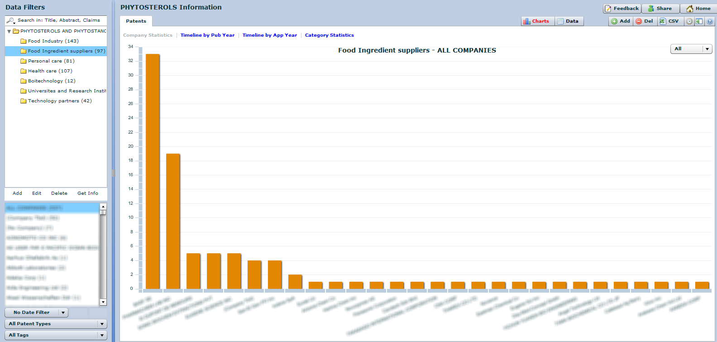
Task: Open the All Tags dropdown
Action: pos(56,335)
